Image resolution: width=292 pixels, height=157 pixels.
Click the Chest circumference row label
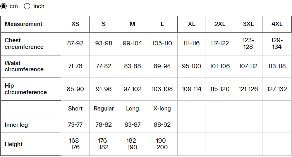click(x=24, y=43)
